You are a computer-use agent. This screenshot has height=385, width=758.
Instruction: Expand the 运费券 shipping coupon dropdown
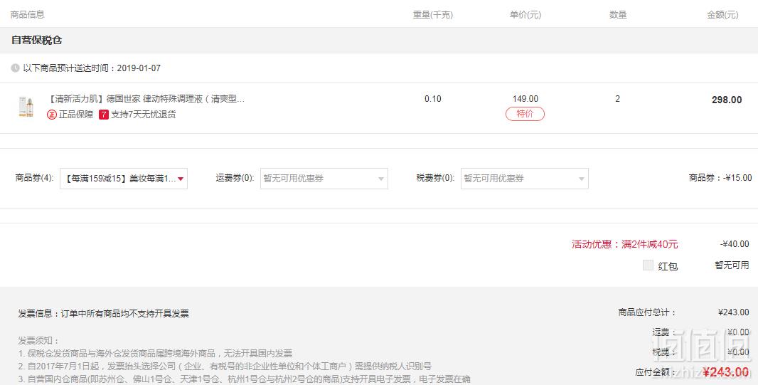324,179
